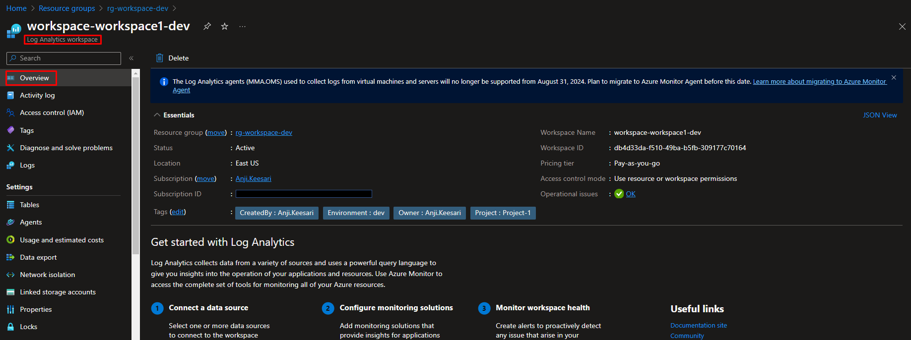Open the Overview menu item
Viewport: 911px width, 340px height.
66,78
